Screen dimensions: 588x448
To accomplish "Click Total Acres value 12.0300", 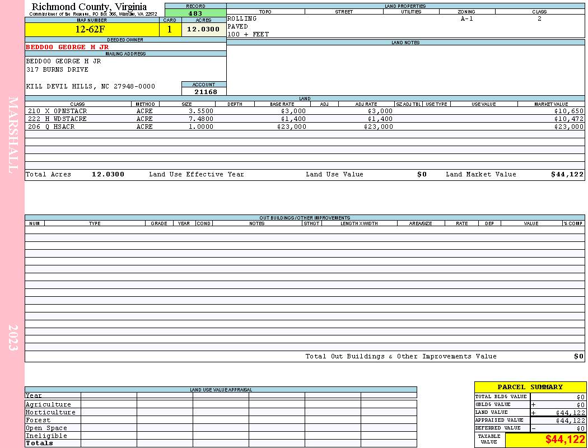I will (x=108, y=174).
